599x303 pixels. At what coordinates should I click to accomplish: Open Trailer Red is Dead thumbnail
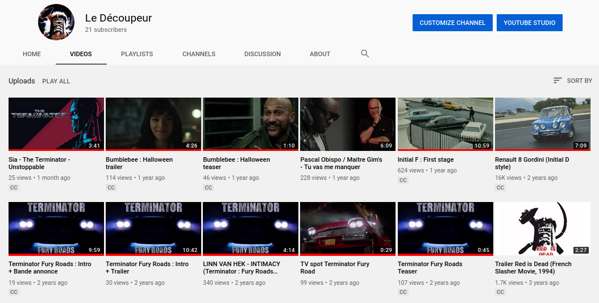(x=543, y=229)
